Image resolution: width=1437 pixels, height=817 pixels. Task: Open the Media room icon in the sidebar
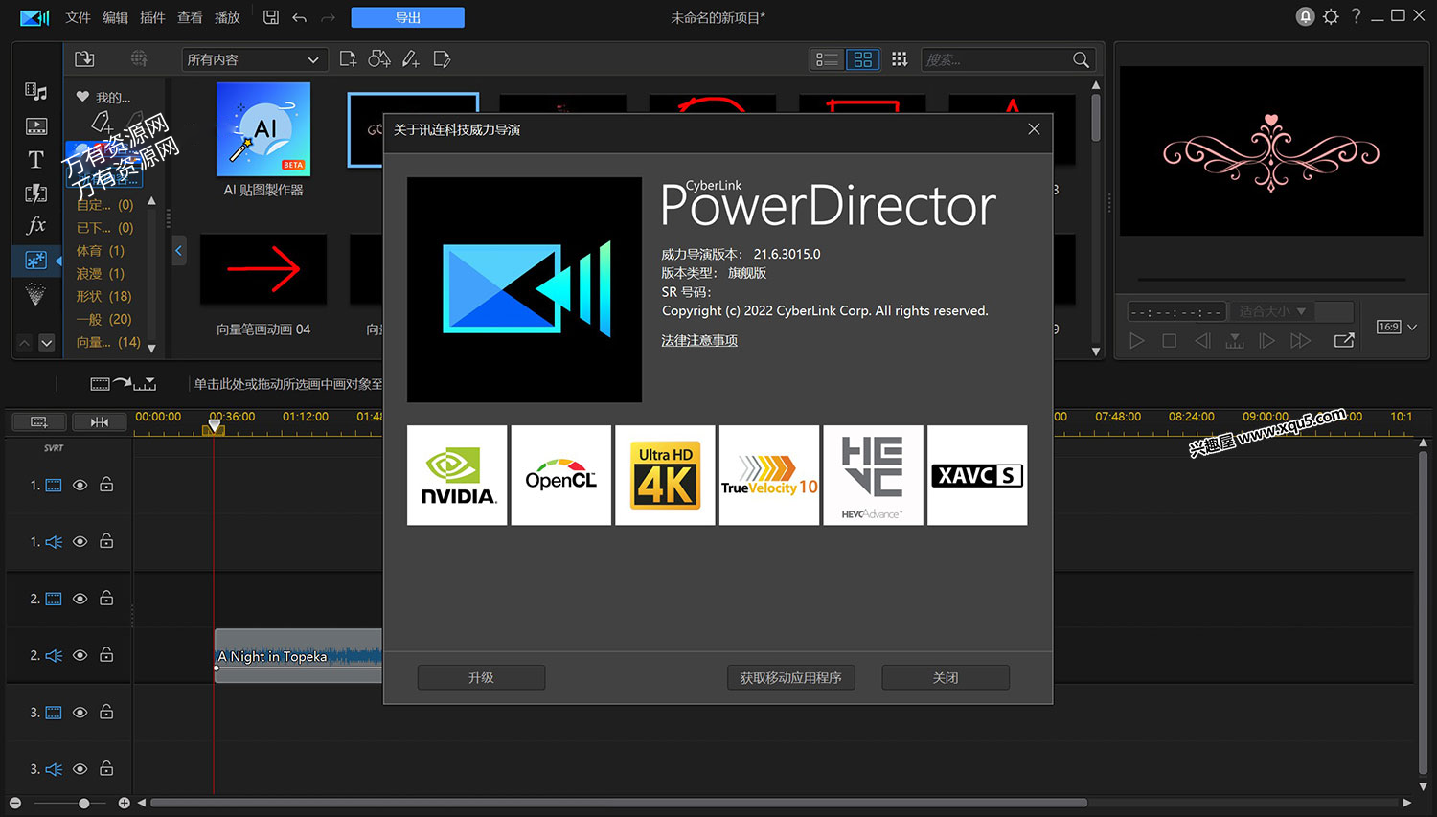35,92
